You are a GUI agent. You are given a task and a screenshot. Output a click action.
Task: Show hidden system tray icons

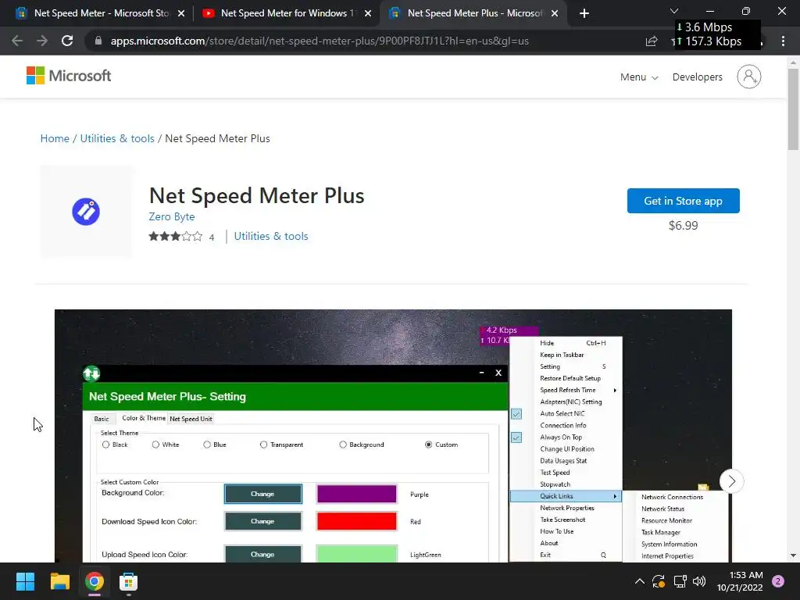[x=639, y=581]
